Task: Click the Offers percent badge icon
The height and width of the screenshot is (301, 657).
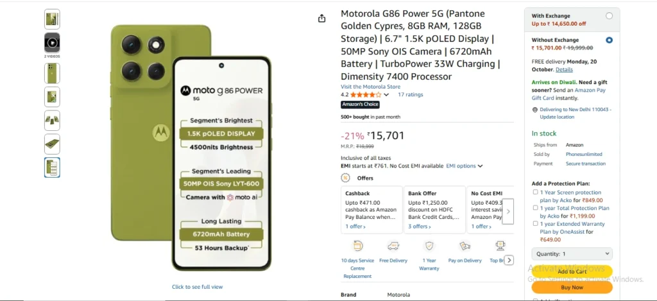Action: pos(345,178)
